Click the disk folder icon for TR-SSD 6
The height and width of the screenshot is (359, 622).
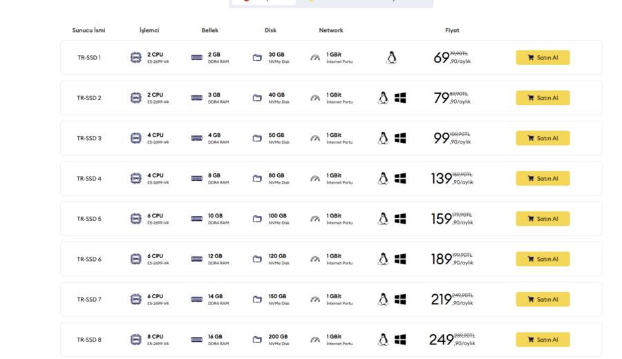257,259
